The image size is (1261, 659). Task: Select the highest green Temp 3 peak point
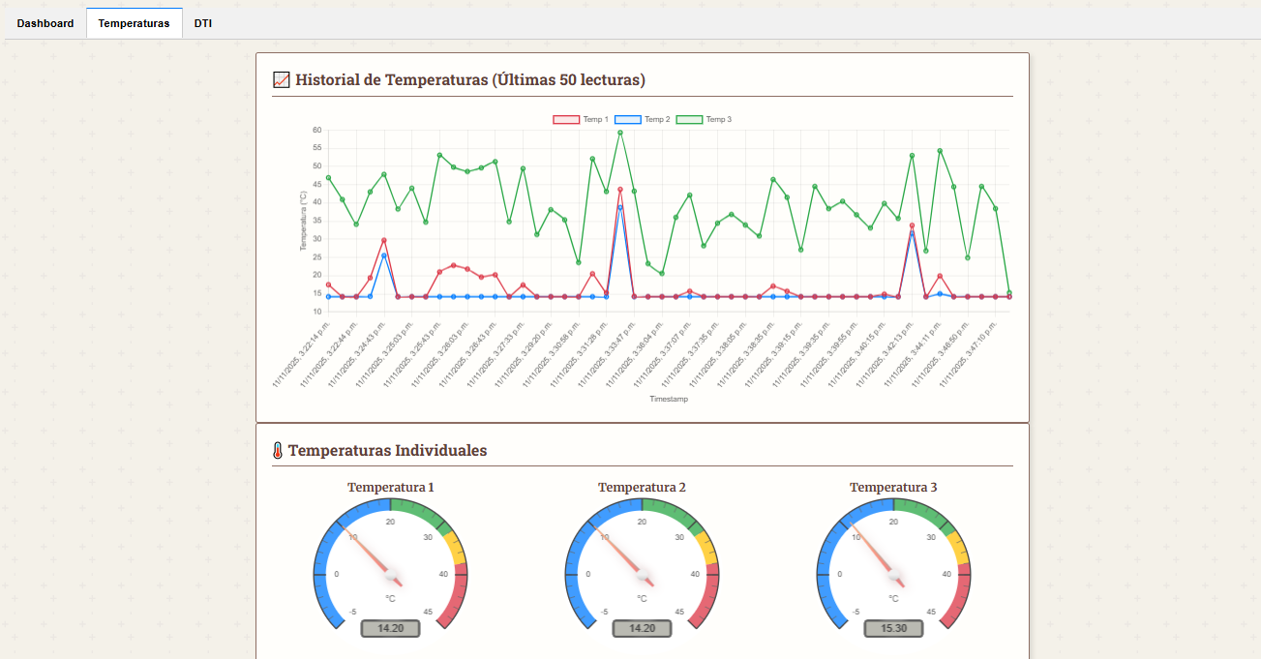[620, 133]
